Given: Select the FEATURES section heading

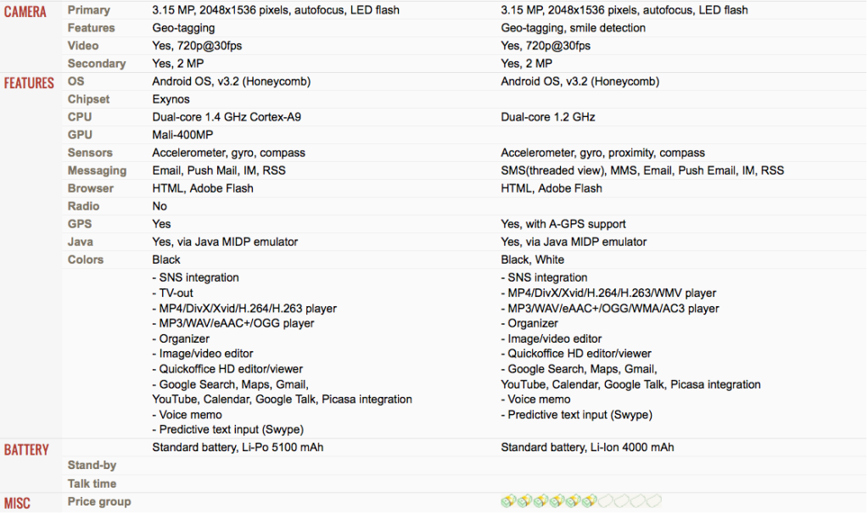Looking at the screenshot, I should (x=29, y=83).
